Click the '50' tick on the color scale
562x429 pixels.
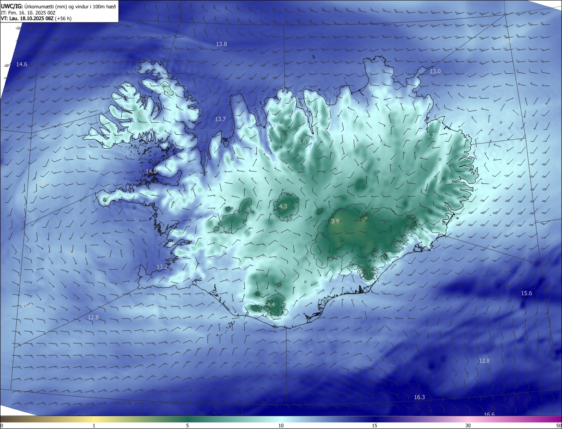558,425
